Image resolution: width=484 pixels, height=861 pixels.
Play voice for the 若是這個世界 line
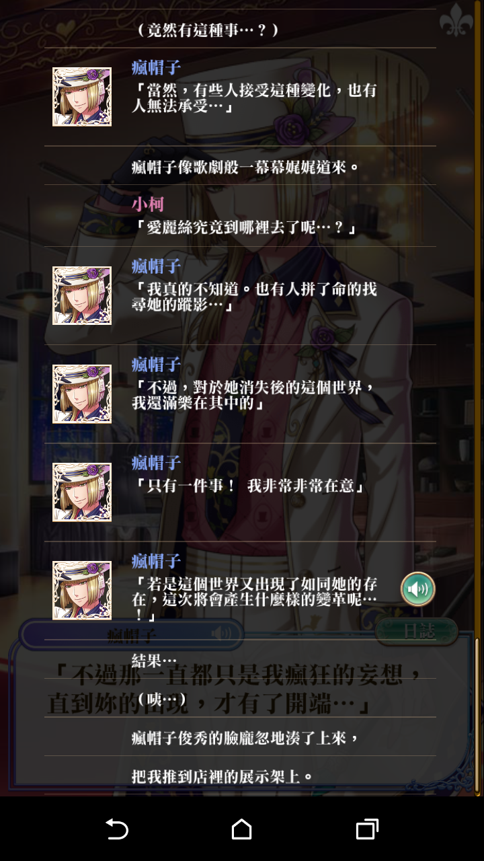click(x=417, y=590)
